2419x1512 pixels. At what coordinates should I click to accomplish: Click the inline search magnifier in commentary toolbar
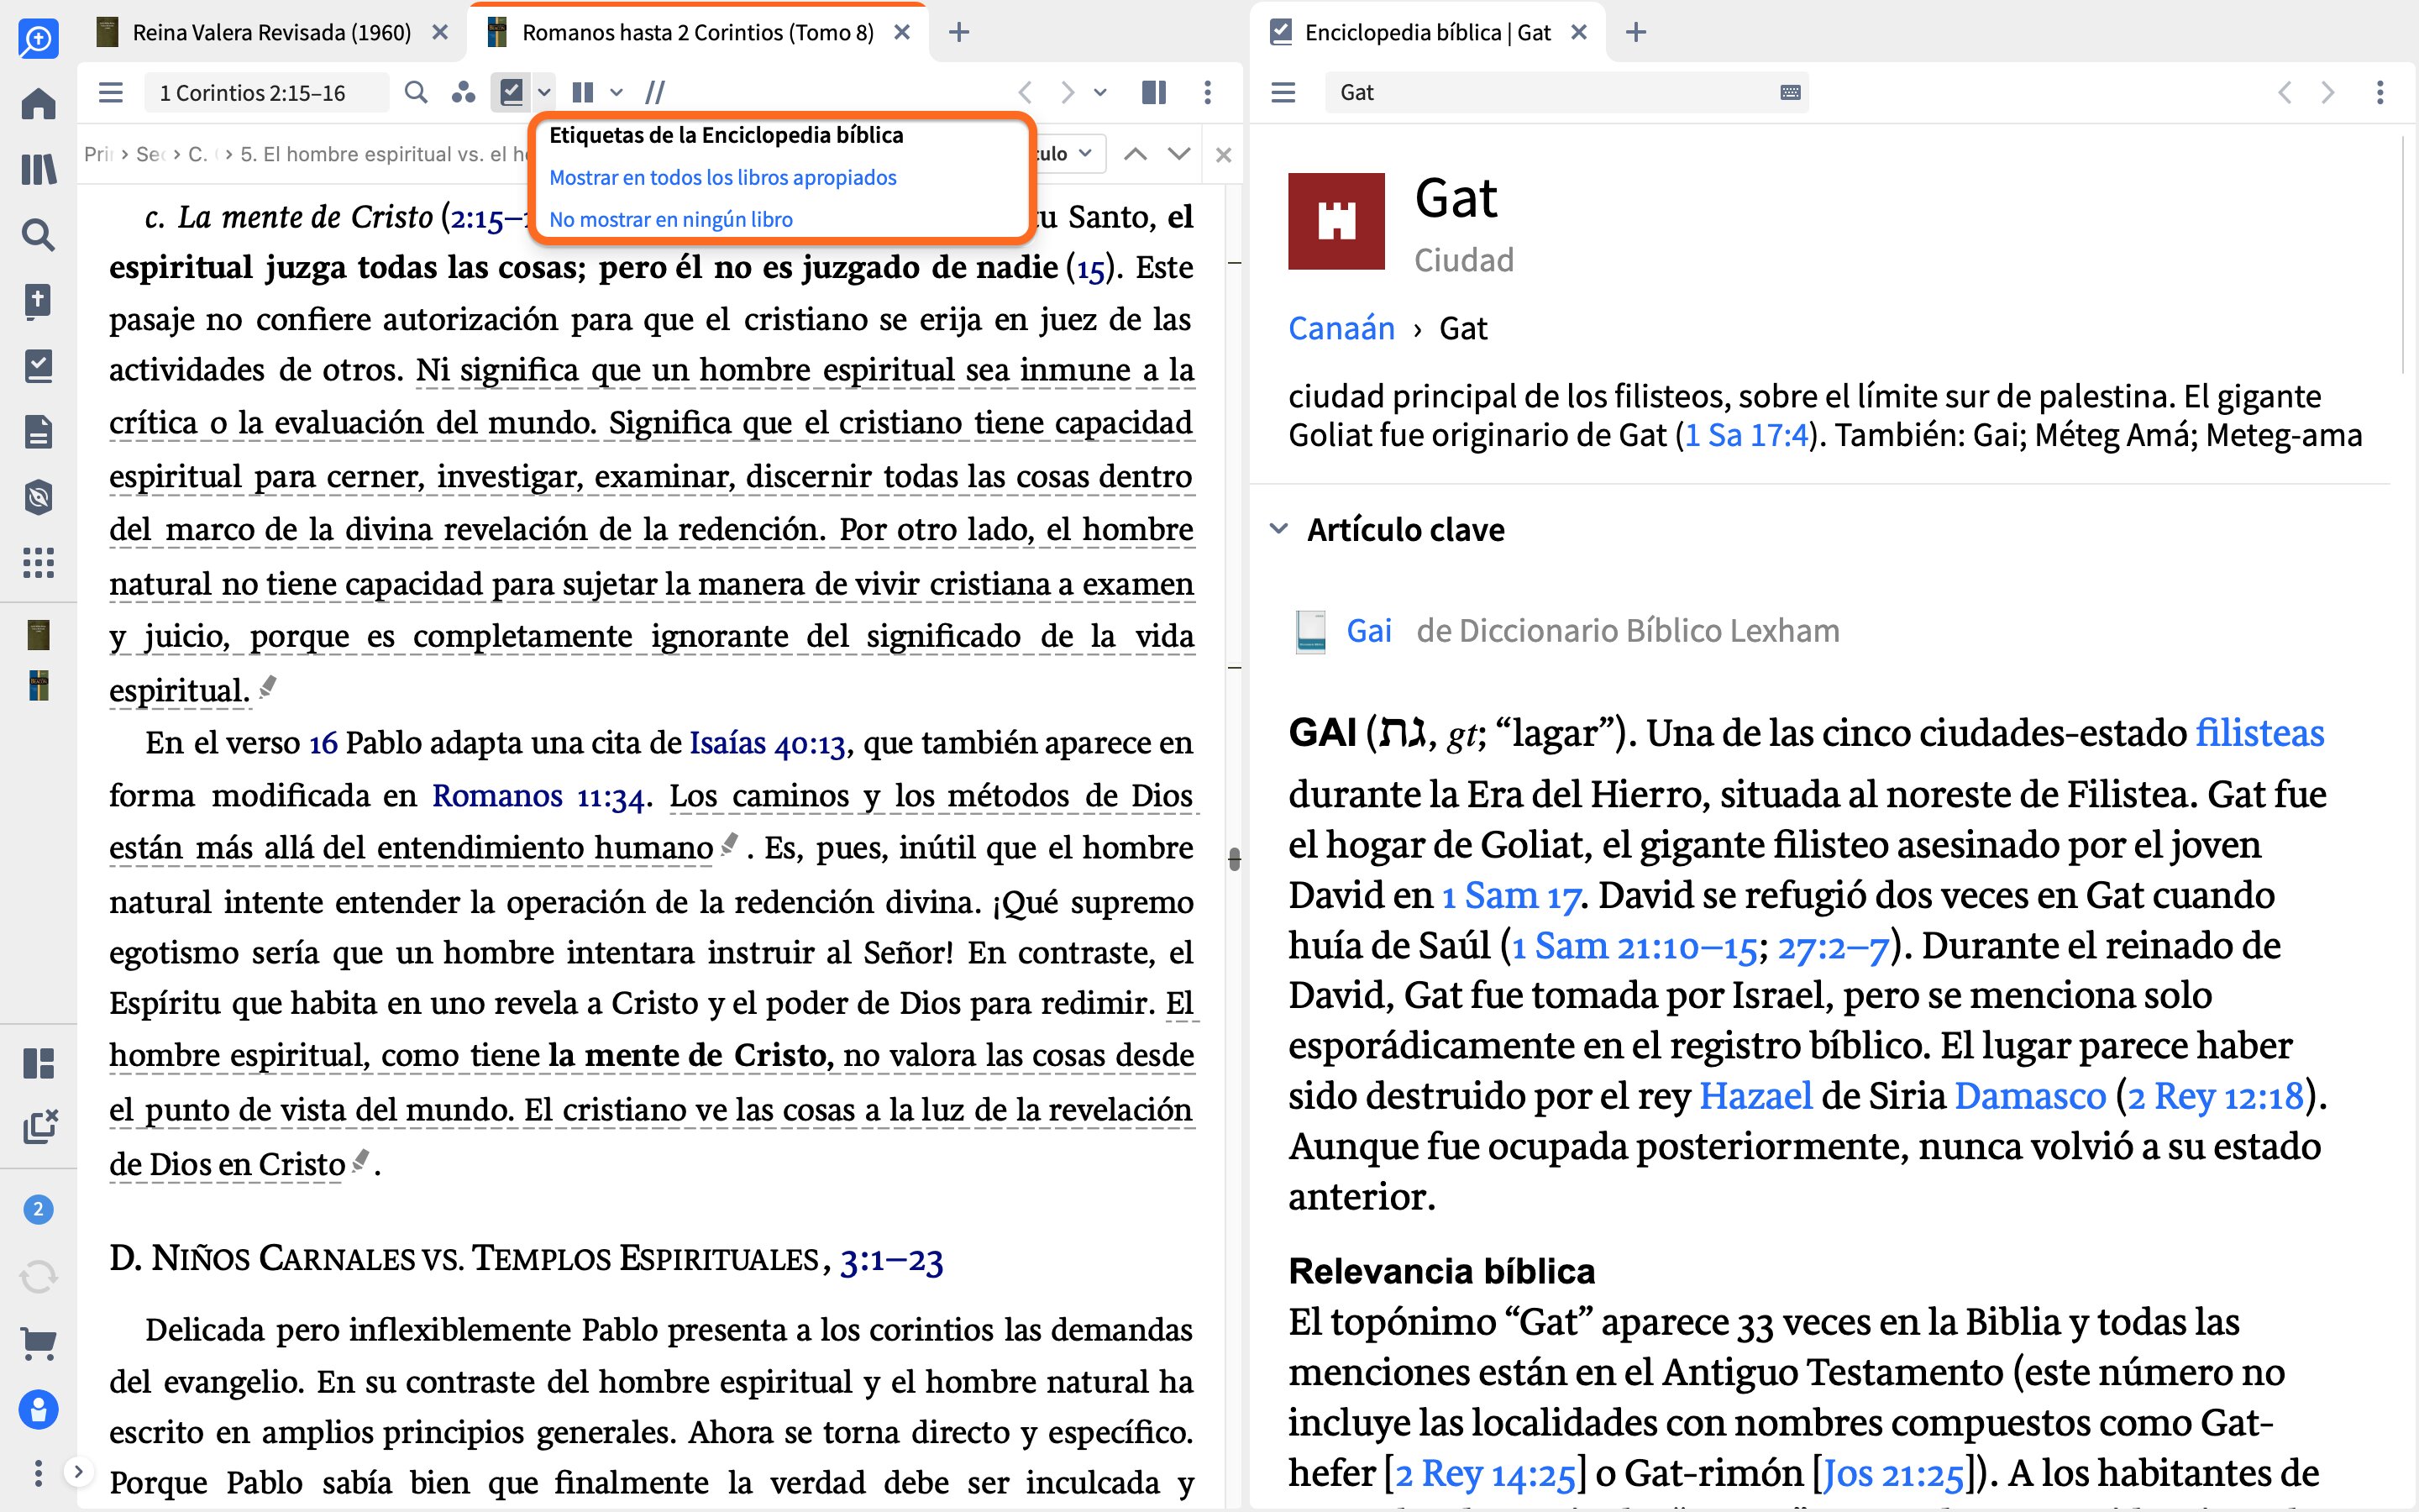416,93
